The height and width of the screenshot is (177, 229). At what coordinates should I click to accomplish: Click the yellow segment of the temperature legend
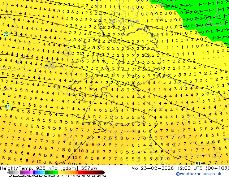59,172
